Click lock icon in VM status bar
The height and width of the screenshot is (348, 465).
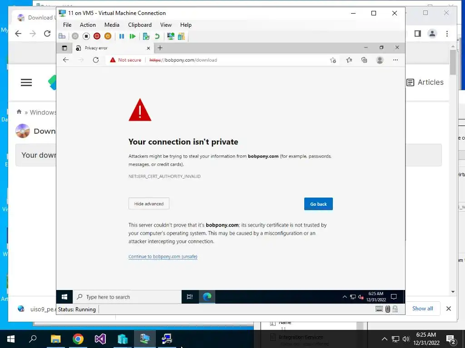click(395, 309)
